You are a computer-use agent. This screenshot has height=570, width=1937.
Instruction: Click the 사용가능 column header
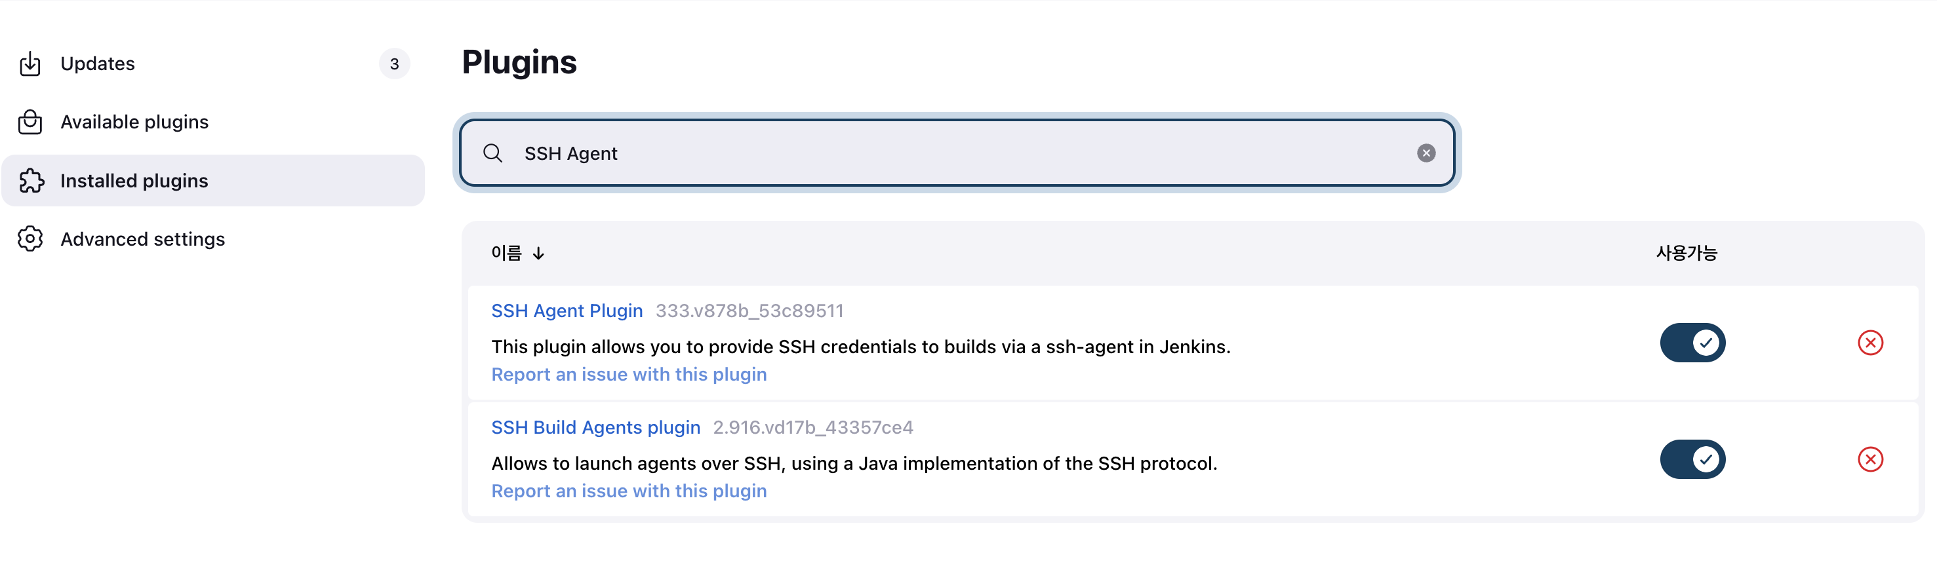coord(1686,253)
